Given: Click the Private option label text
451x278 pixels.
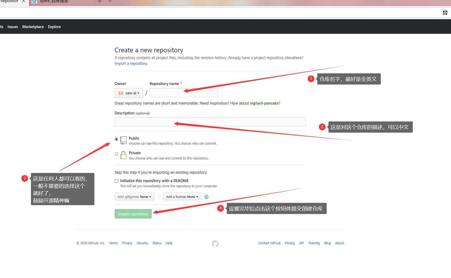Looking at the screenshot, I should 135,153.
